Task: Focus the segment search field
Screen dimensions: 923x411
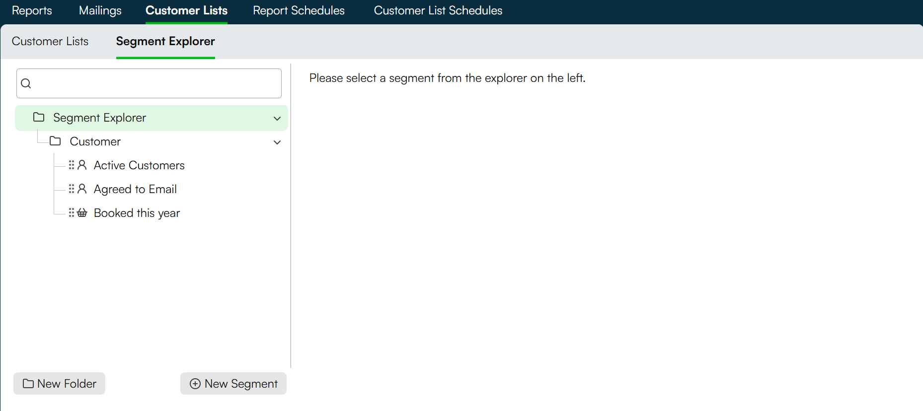Action: coord(149,83)
